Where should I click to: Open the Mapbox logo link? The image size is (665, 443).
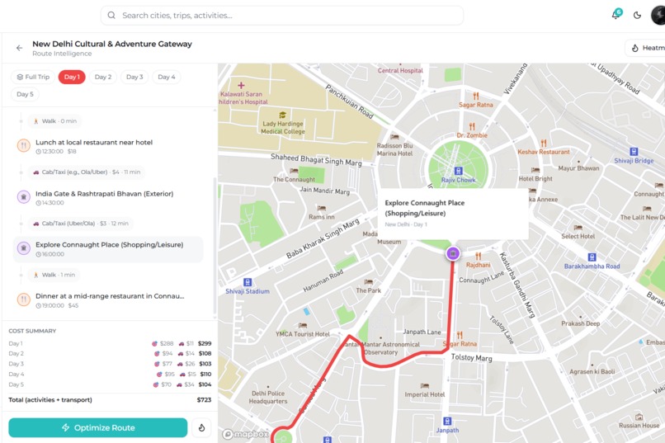coord(246,434)
